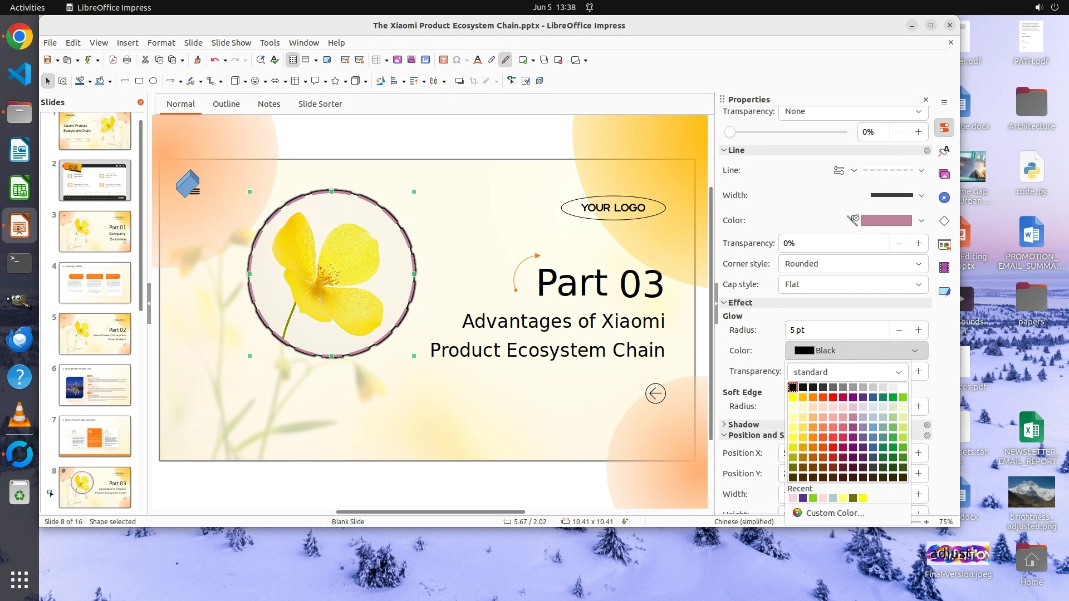
Task: Click the Insert Fontwork Text icon
Action: pyautogui.click(x=477, y=60)
